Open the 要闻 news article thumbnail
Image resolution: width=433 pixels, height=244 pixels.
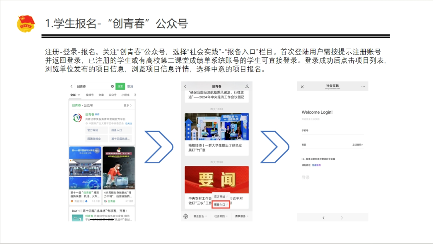216,180
